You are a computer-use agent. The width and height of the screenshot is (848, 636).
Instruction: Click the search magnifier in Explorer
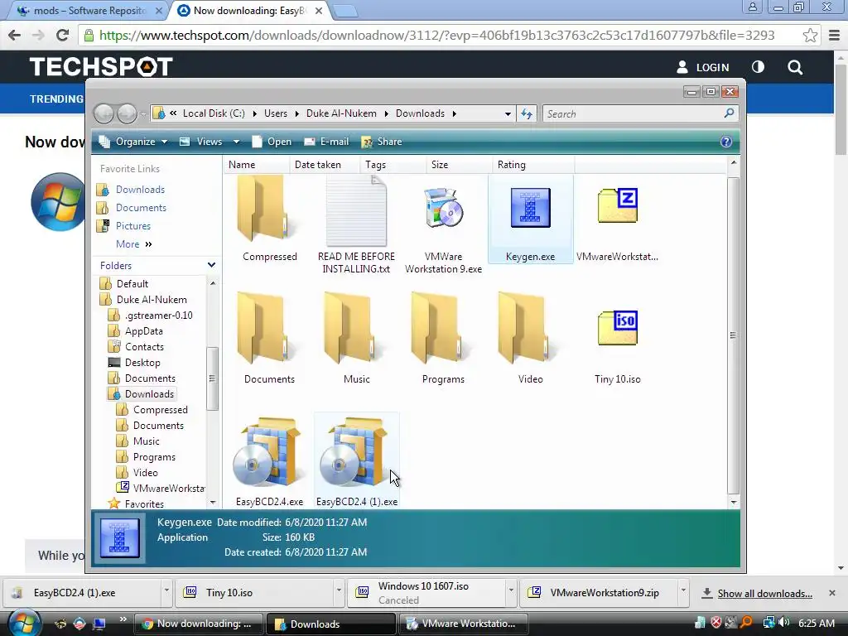coord(729,113)
